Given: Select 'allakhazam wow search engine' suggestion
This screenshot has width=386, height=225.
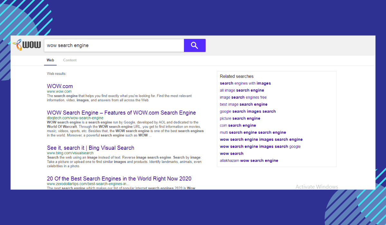Looking at the screenshot, I should tap(249, 161).
